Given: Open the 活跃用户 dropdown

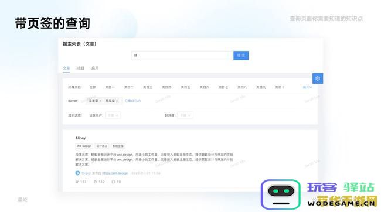Looking at the screenshot, I should (x=113, y=115).
